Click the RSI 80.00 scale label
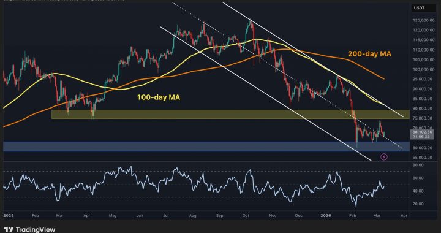 pos(419,165)
